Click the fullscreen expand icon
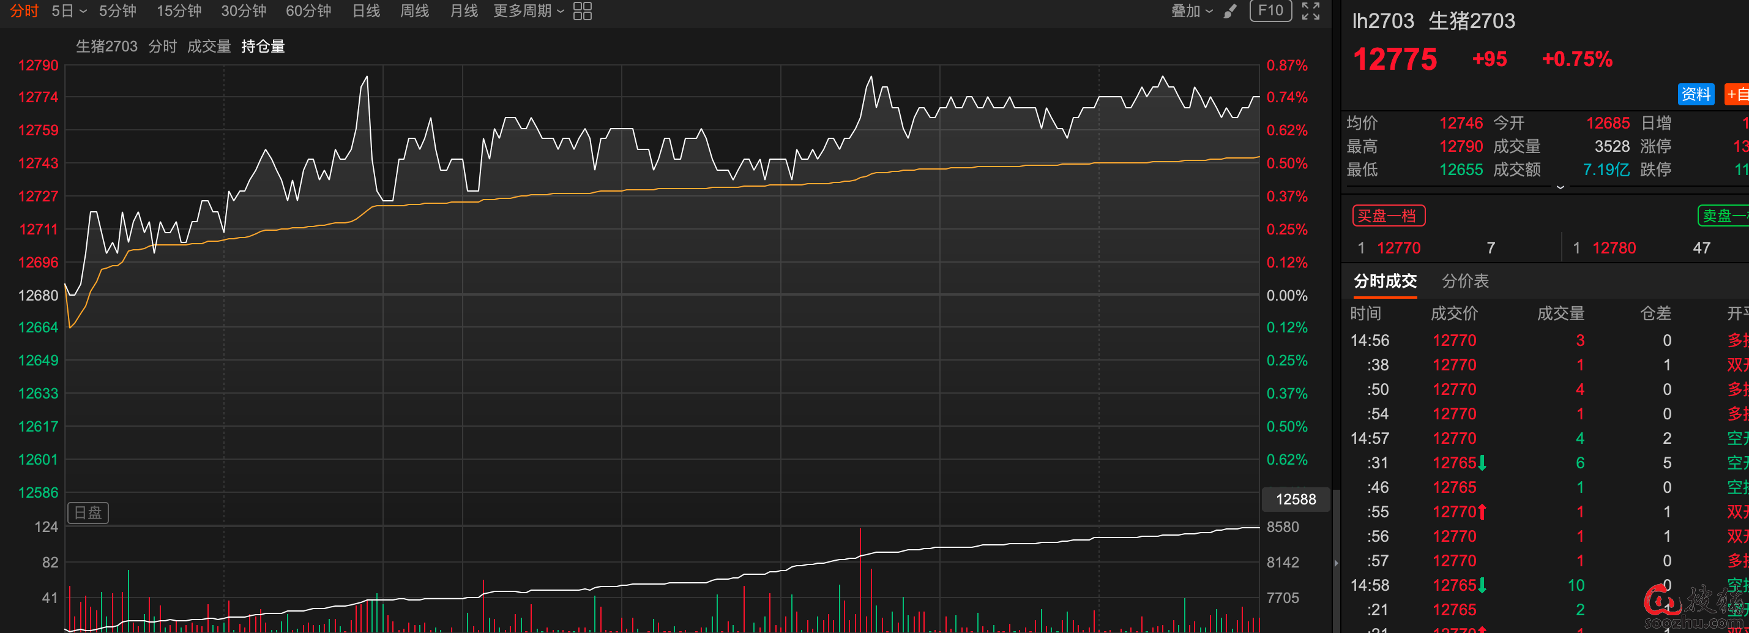The width and height of the screenshot is (1749, 633). pyautogui.click(x=1310, y=11)
